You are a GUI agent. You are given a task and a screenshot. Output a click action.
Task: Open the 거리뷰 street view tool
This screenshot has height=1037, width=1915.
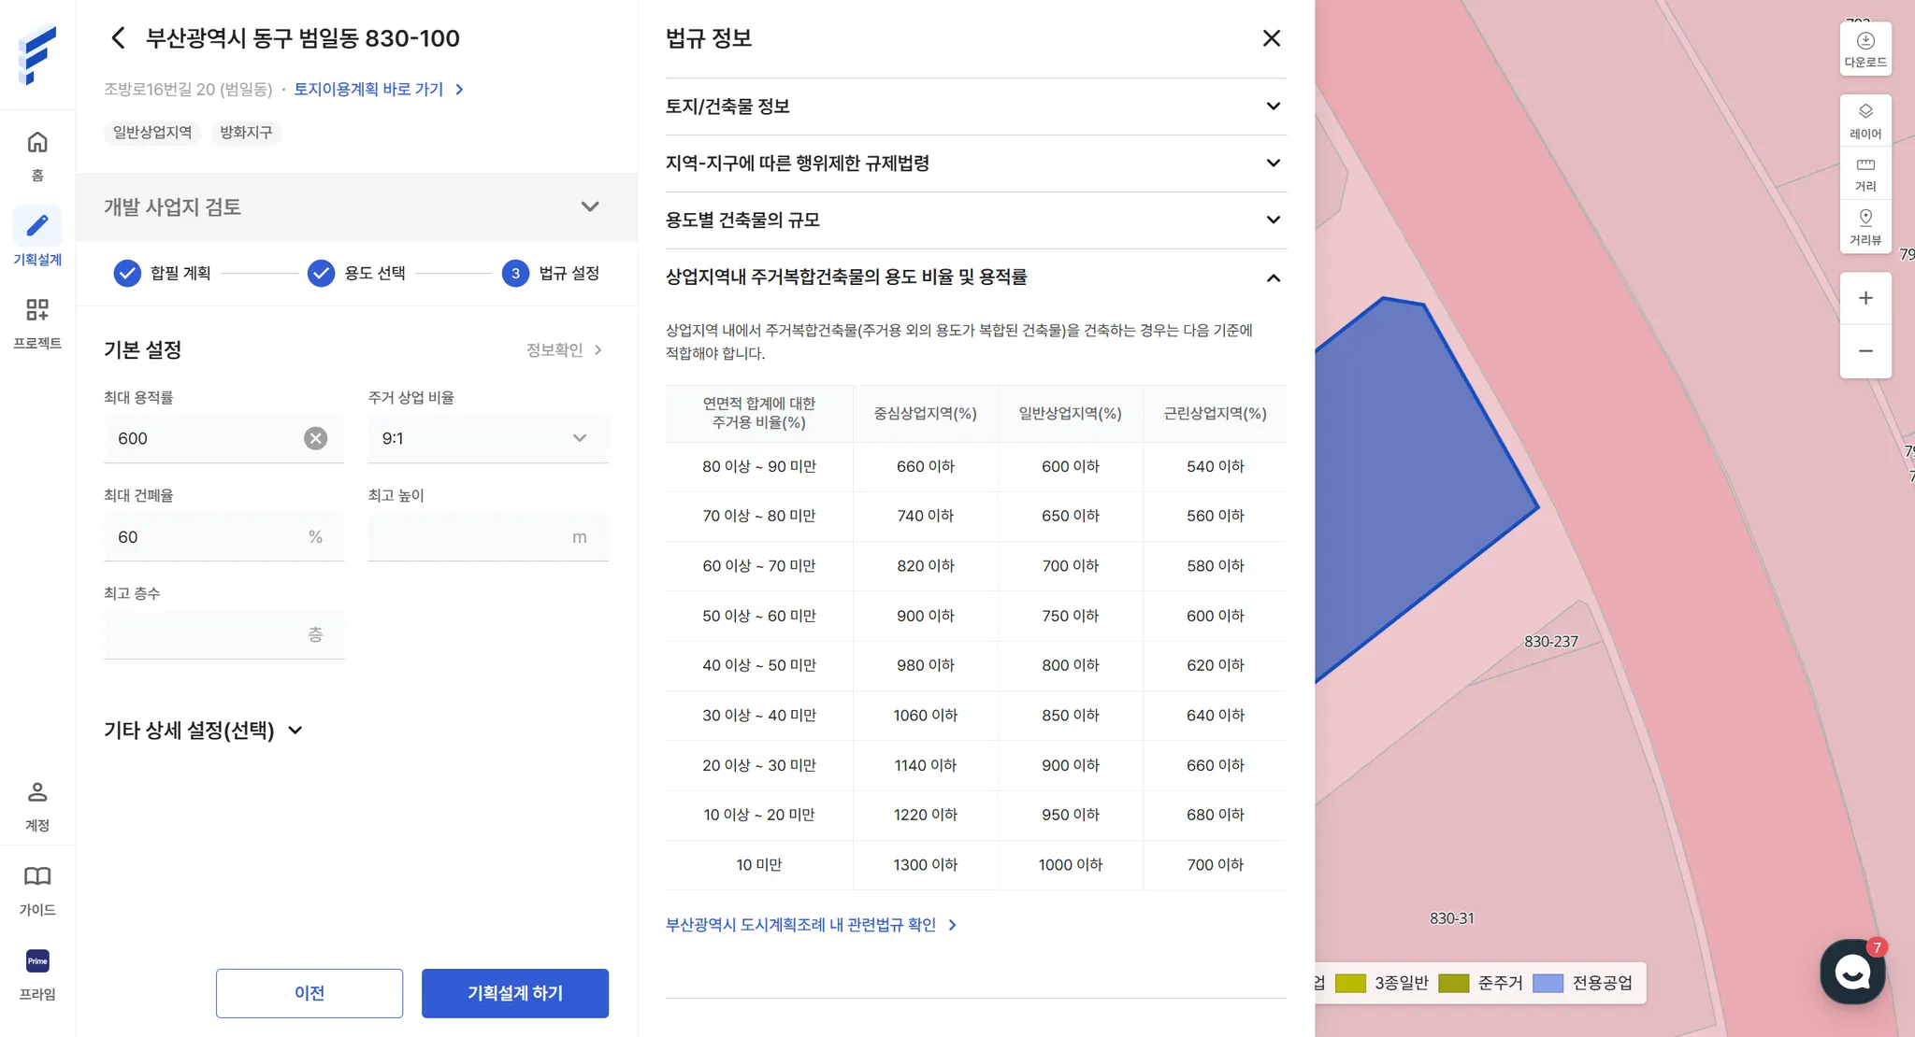click(1865, 226)
